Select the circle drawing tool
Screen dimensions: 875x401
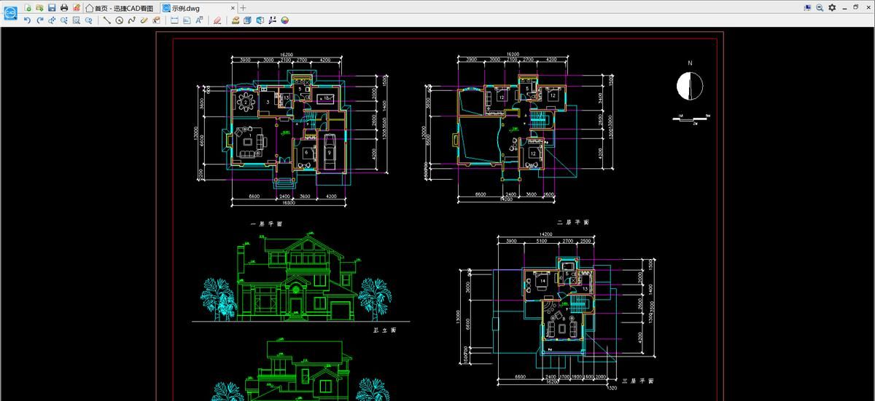click(120, 20)
